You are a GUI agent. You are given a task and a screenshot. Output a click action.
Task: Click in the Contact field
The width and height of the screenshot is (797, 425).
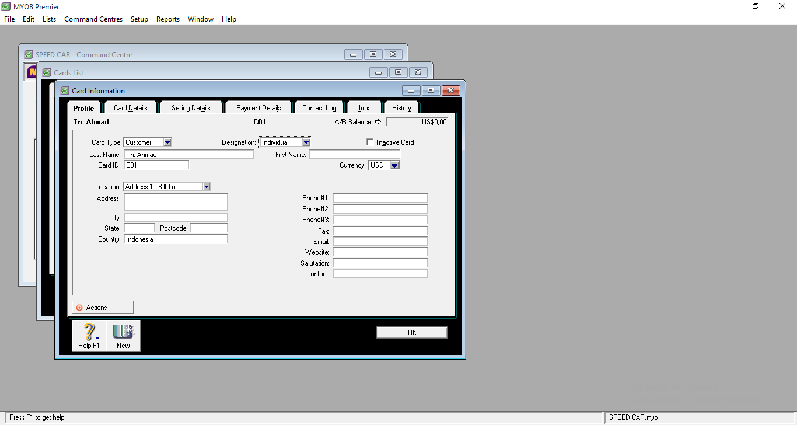[x=380, y=273]
